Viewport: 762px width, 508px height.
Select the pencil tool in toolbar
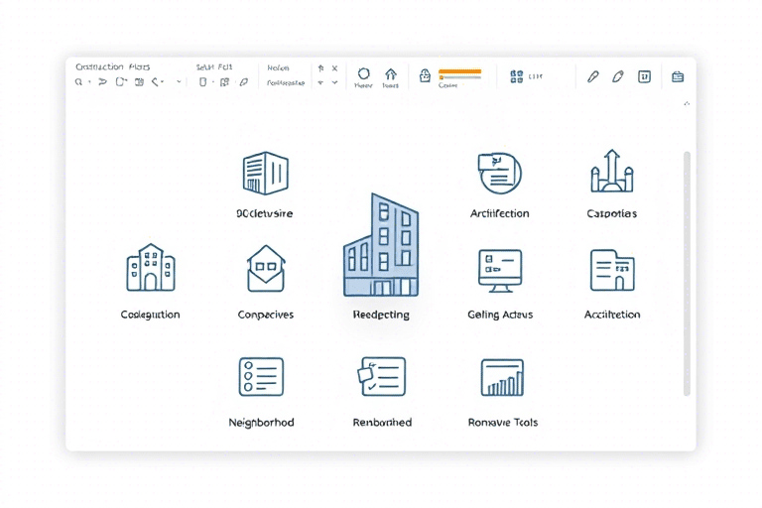[x=593, y=76]
